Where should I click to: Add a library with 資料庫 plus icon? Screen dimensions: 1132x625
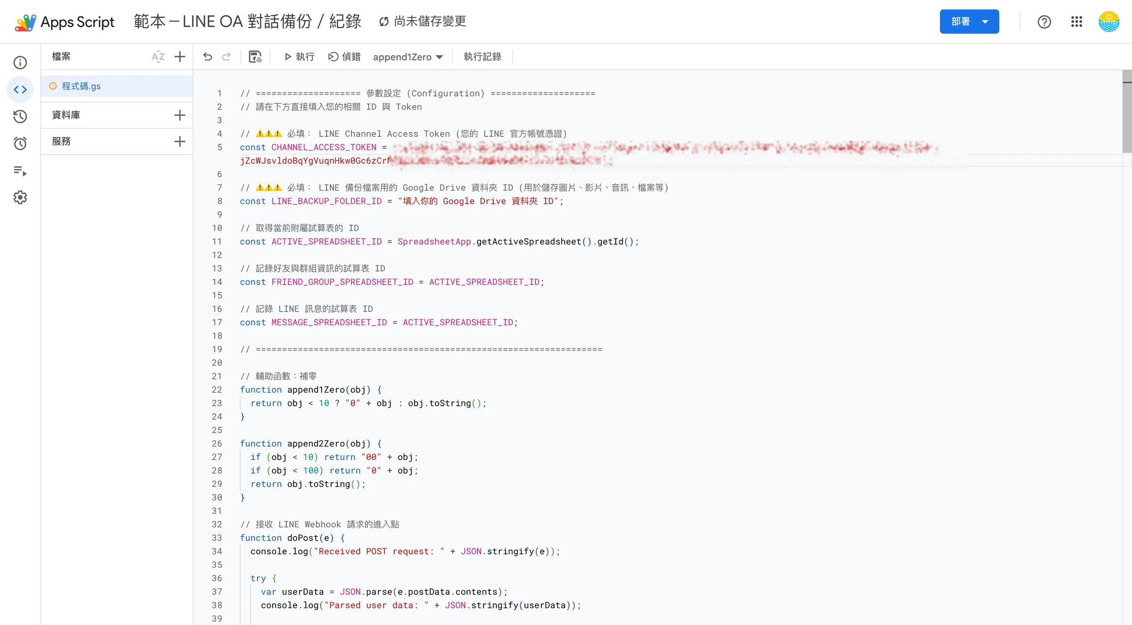[180, 115]
